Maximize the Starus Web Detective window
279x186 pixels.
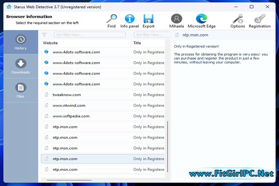tap(251, 7)
